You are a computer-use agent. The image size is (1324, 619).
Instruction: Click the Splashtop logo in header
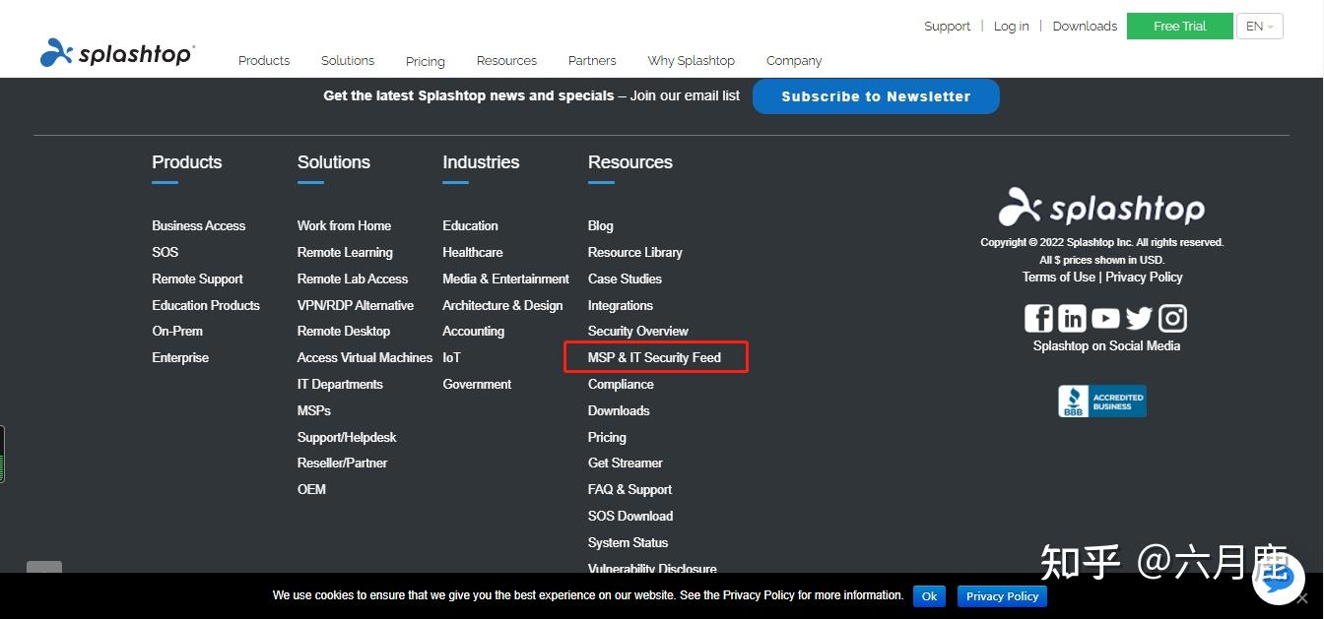117,53
